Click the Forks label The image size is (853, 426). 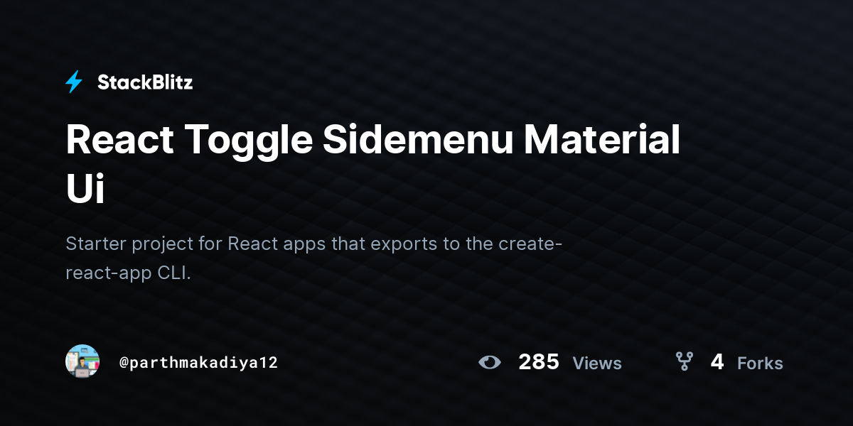pos(760,364)
